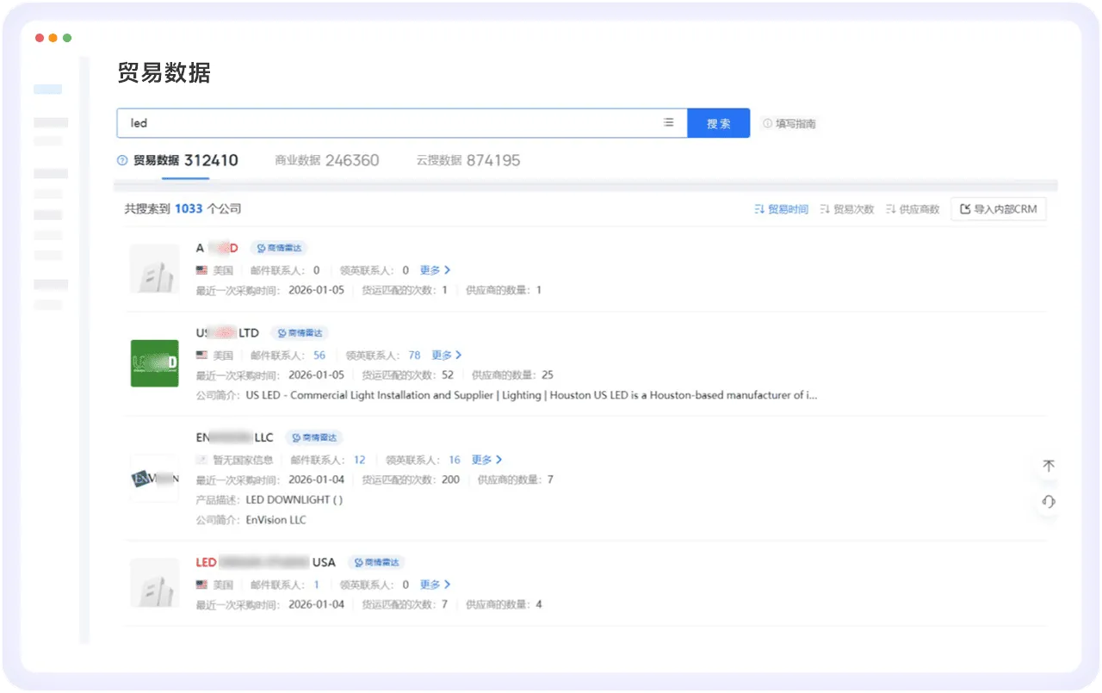Click the product description 'LED DOWNLIGHT ( )'

pos(294,499)
